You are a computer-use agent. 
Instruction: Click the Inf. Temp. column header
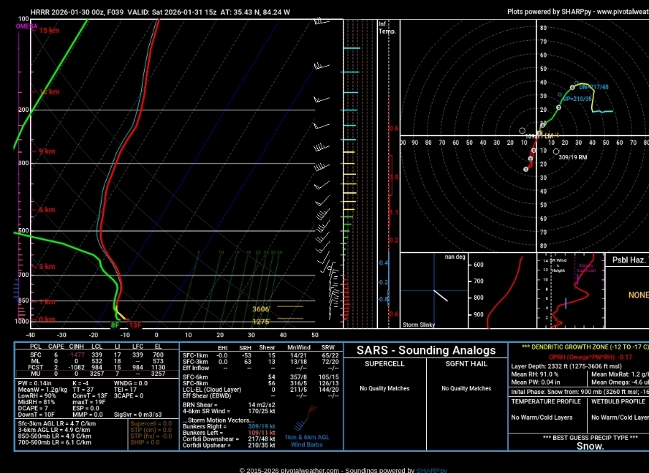coord(387,28)
